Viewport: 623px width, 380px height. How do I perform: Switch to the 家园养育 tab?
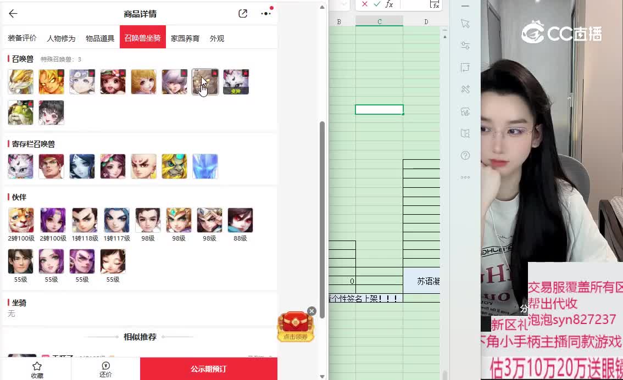185,38
